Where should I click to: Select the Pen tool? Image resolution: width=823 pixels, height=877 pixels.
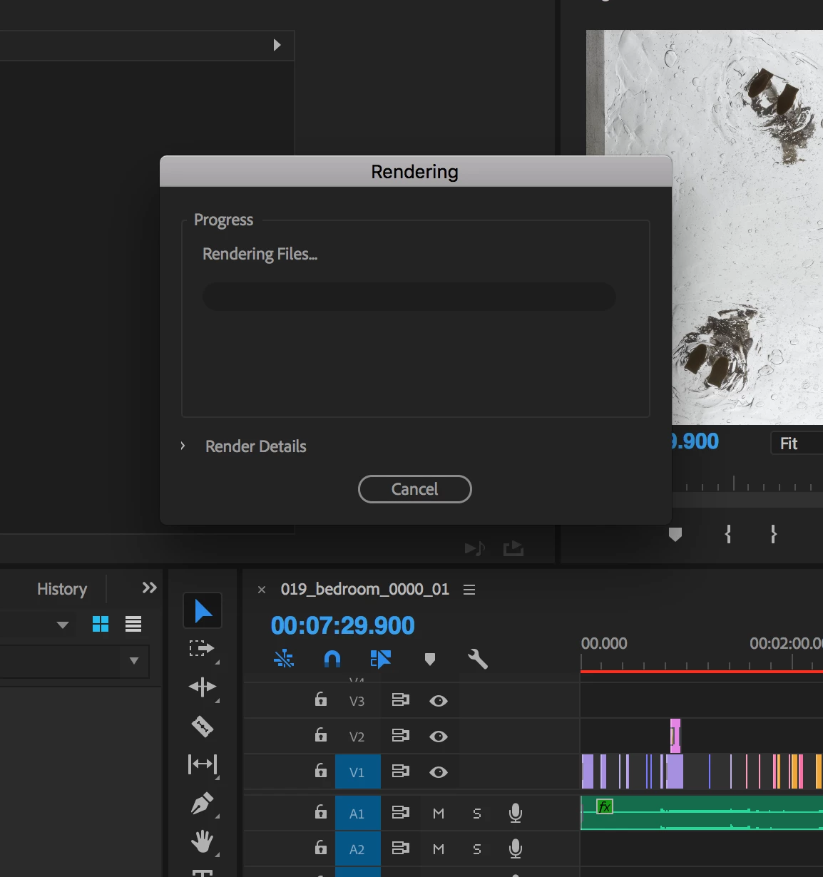(x=203, y=804)
